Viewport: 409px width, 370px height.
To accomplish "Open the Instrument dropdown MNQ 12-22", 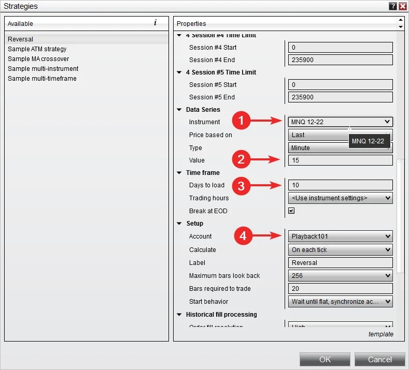I will [340, 122].
